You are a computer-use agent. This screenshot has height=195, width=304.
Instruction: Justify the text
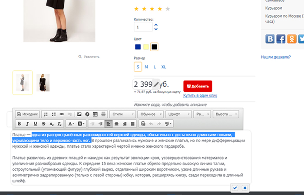tap(132, 124)
